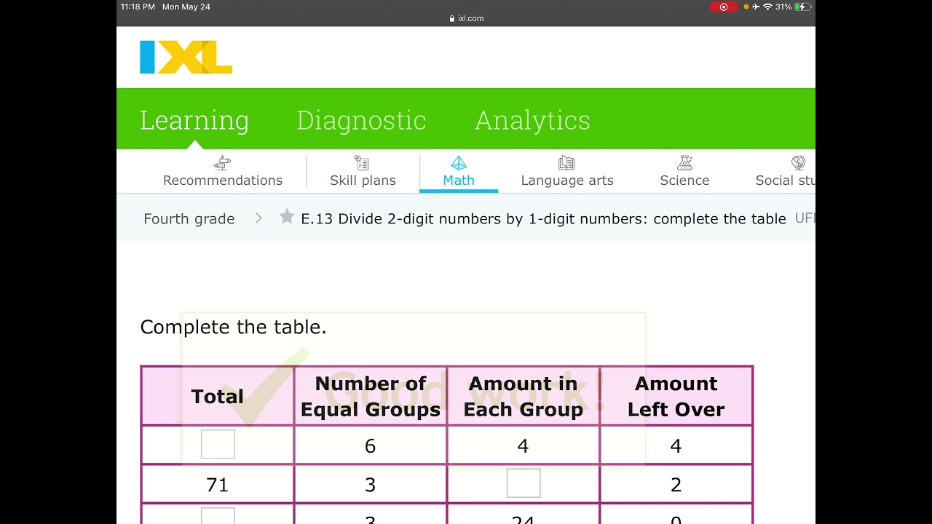Open Skill plans section
The image size is (932, 524).
(x=363, y=180)
